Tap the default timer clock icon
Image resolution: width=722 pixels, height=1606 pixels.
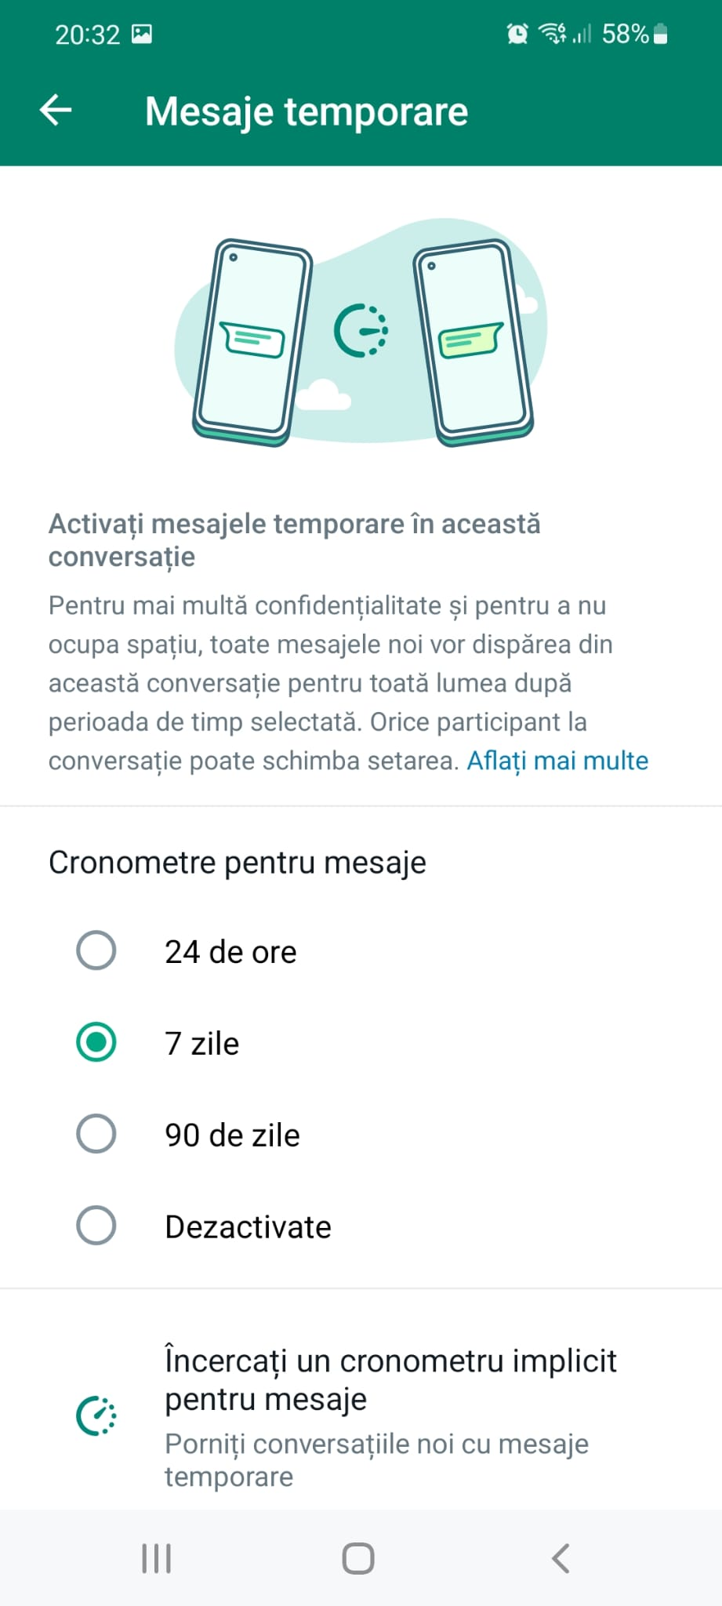pyautogui.click(x=96, y=1416)
